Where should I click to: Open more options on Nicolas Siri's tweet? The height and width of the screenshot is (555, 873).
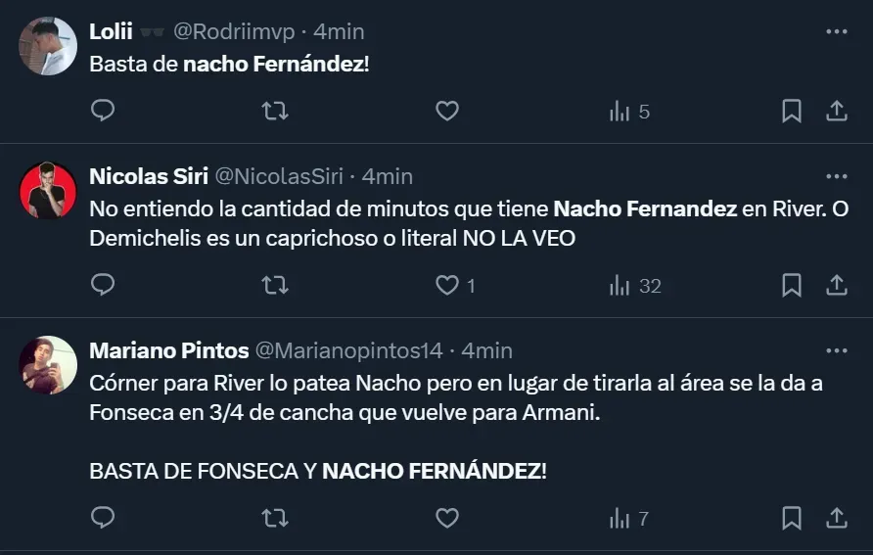tap(836, 176)
